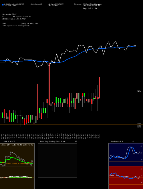This screenshot has height=189, width=143.
Task: Click the '(MGR) 10, 13.4, 16.4' ADX values
Action: click(x=30, y=23)
